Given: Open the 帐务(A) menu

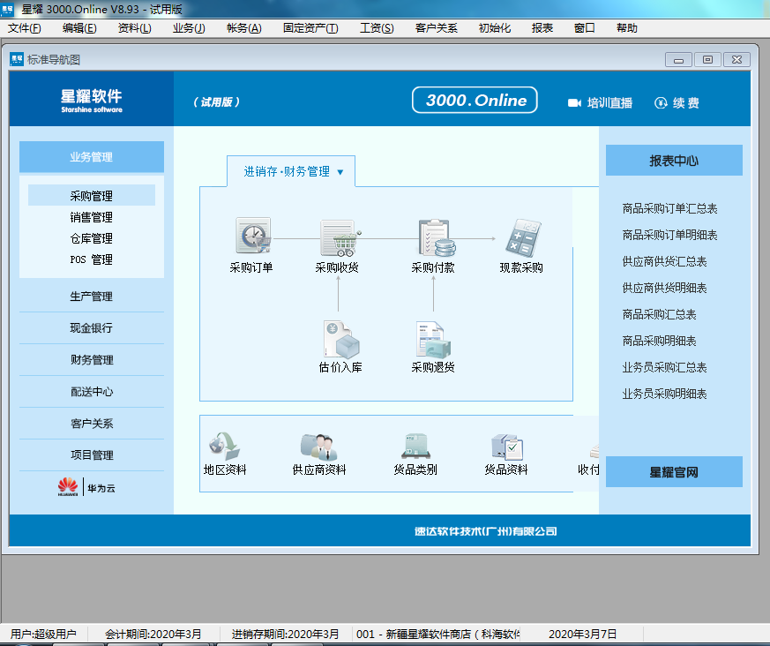Looking at the screenshot, I should (x=244, y=28).
